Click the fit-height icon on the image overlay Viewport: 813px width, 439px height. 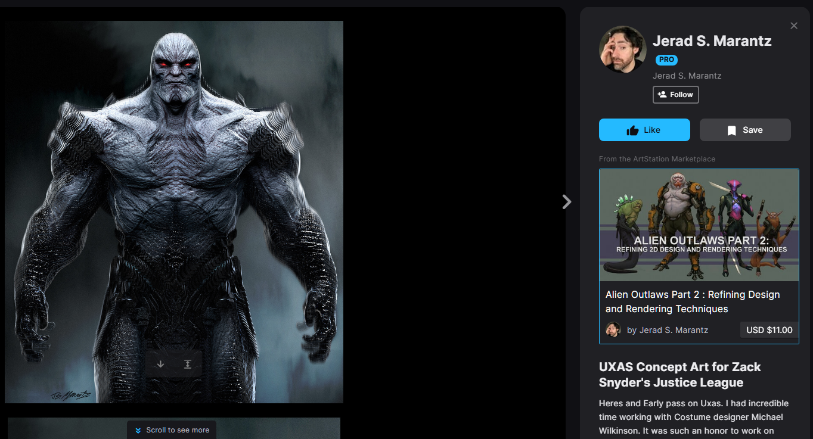pyautogui.click(x=187, y=364)
